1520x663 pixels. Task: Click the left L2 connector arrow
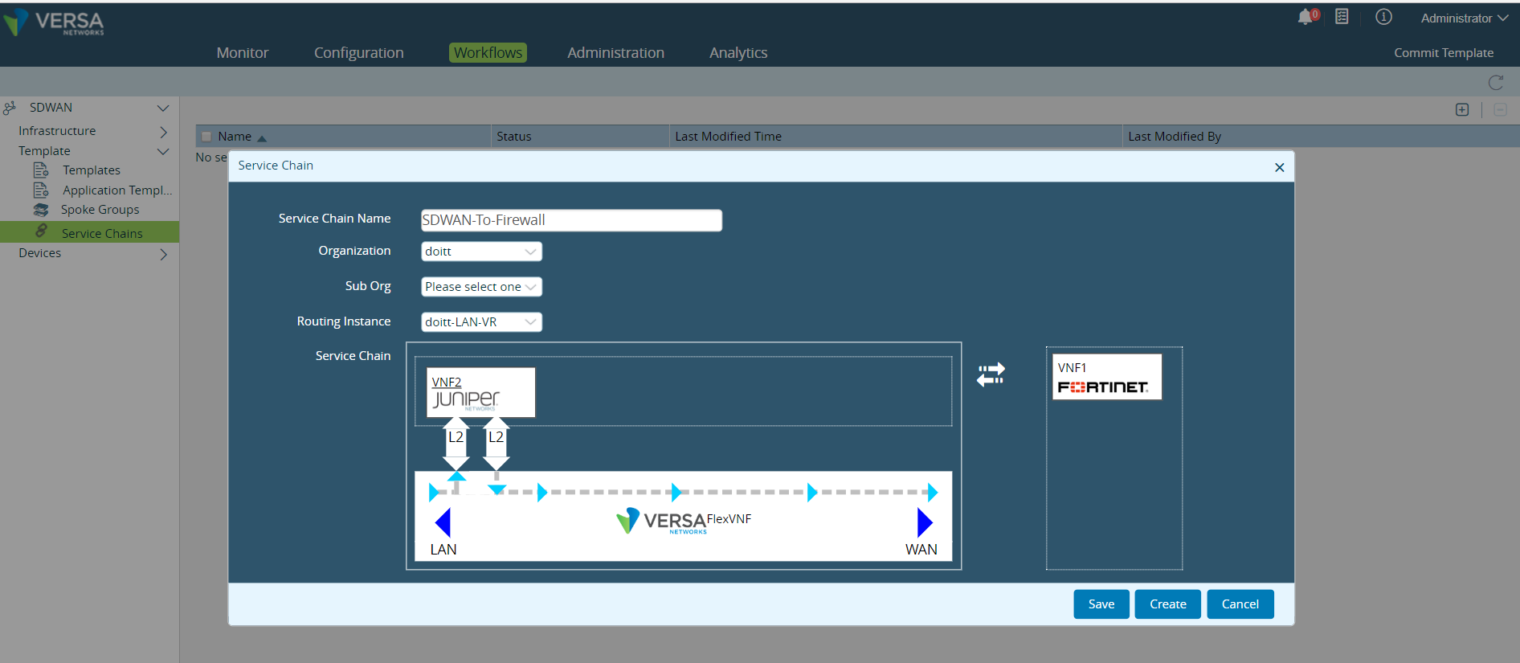(456, 444)
